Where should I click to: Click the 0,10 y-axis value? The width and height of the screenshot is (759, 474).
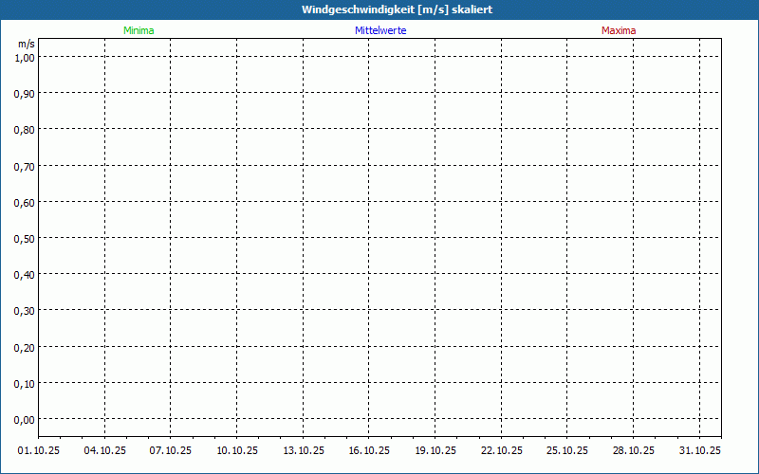[25, 383]
